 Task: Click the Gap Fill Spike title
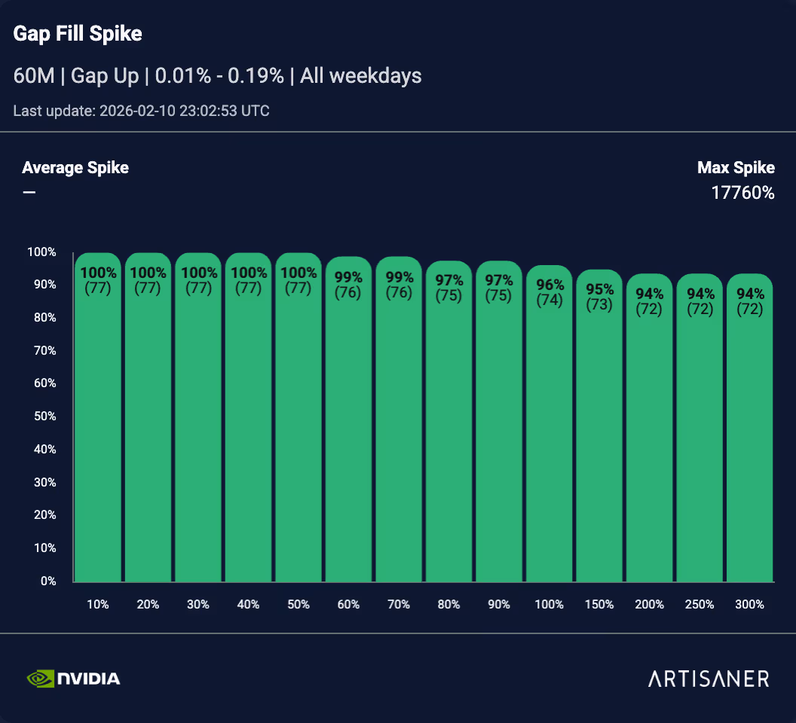pos(78,33)
